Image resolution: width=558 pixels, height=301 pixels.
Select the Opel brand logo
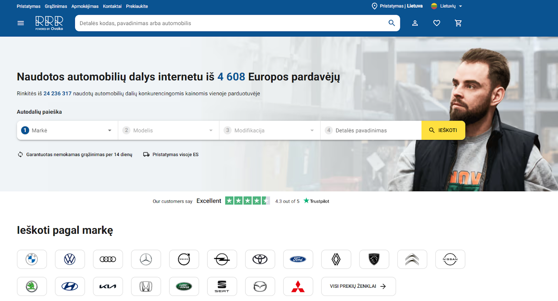pos(222,259)
